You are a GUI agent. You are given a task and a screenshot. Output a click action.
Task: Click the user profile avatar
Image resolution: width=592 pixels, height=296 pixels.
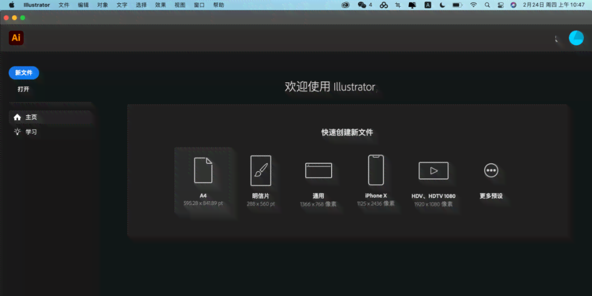576,38
